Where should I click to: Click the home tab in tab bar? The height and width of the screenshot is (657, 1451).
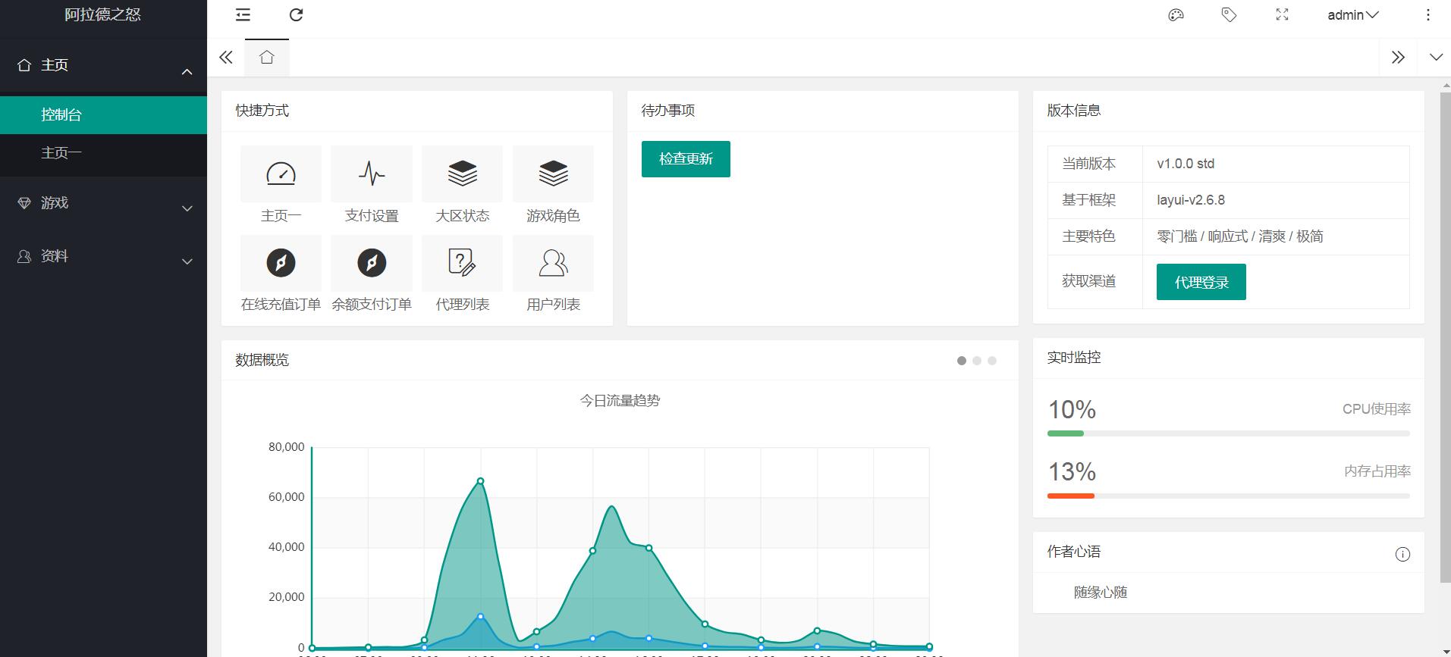pyautogui.click(x=266, y=58)
